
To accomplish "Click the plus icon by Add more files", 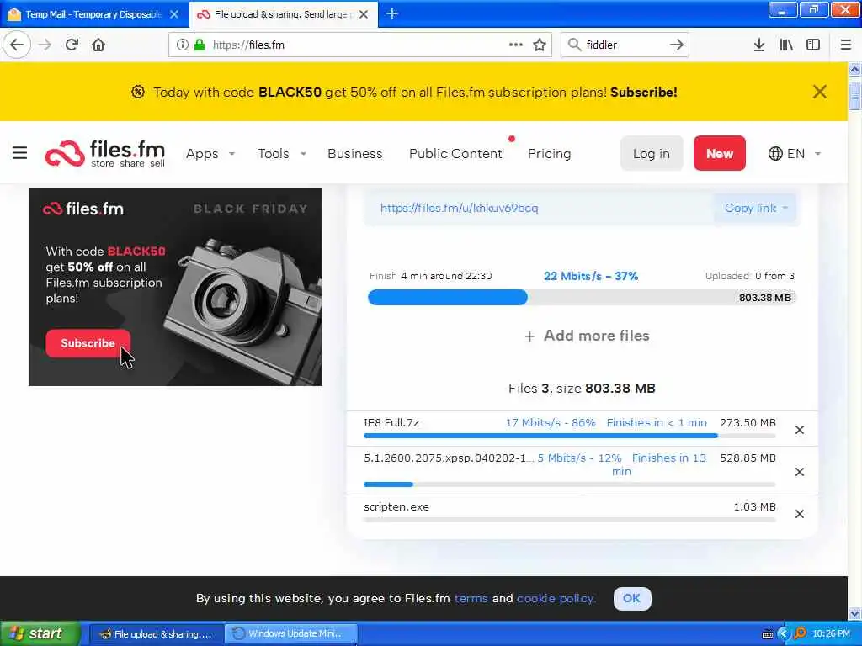I will 529,336.
